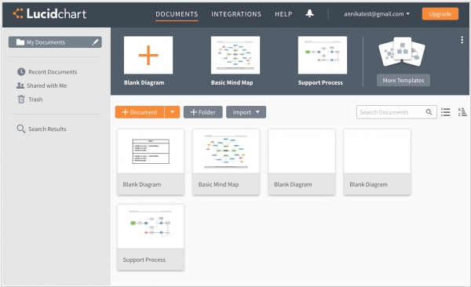Select My Documents folder
This screenshot has width=471, height=287.
coord(55,42)
